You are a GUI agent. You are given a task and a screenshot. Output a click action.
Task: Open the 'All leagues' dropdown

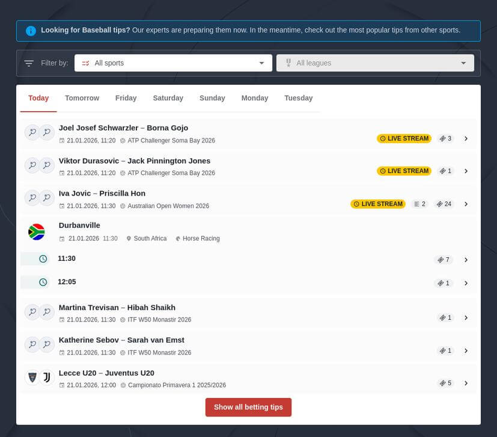coord(374,63)
